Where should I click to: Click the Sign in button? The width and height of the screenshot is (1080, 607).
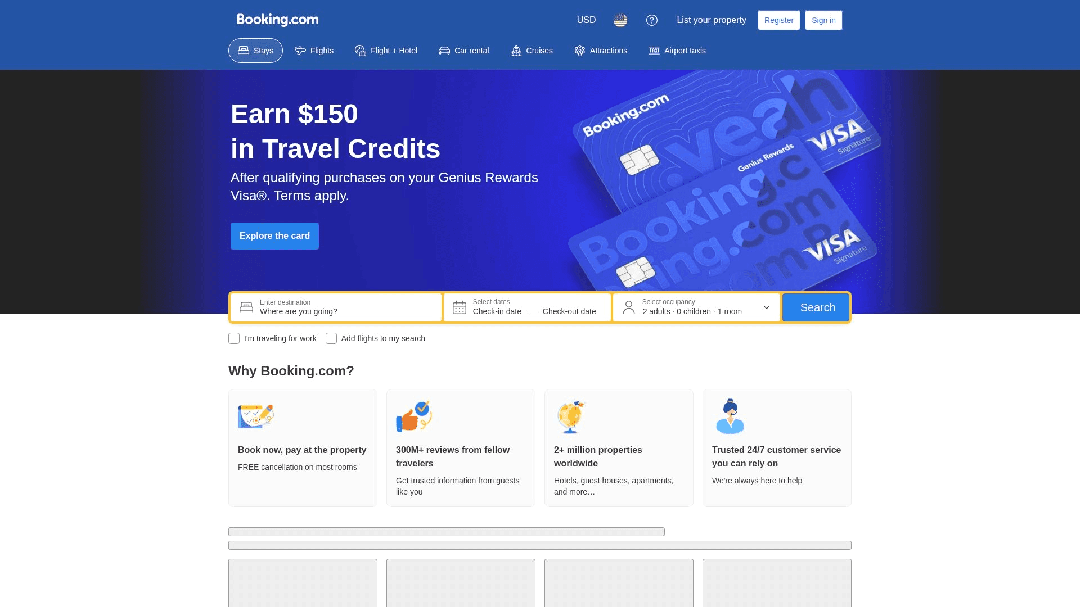pyautogui.click(x=823, y=20)
